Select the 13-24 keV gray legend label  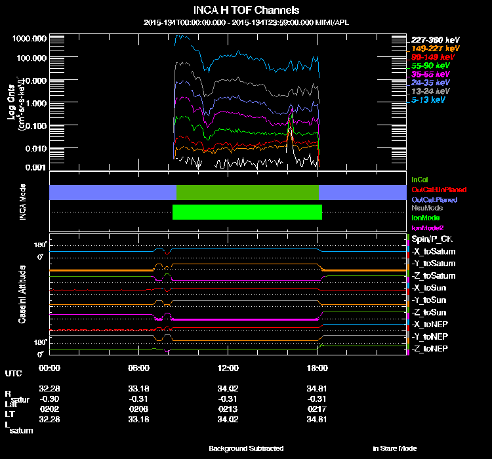coord(430,91)
